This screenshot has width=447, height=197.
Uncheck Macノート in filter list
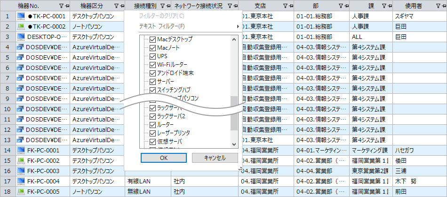tap(153, 48)
